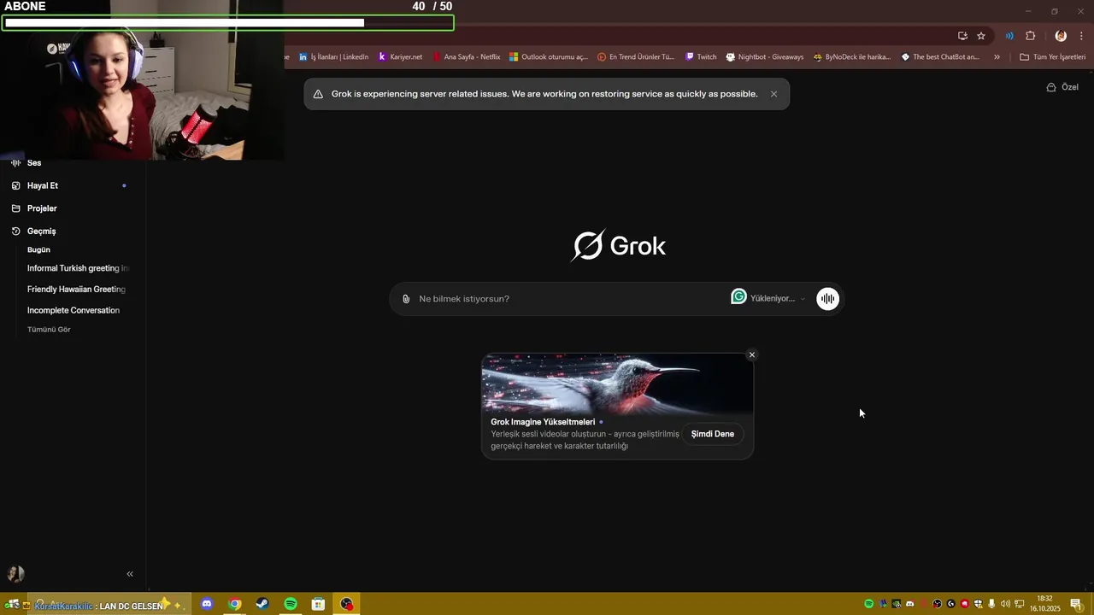Dismiss the server issues alert banner
This screenshot has height=615, width=1094.
773,94
